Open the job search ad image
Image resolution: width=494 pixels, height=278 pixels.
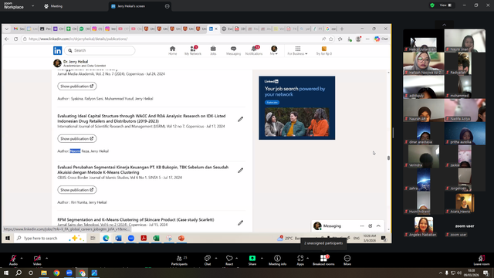[x=297, y=122]
